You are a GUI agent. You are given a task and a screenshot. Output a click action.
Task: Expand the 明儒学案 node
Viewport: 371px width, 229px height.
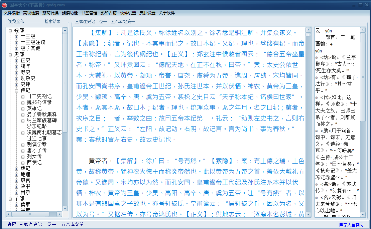coord(23,145)
